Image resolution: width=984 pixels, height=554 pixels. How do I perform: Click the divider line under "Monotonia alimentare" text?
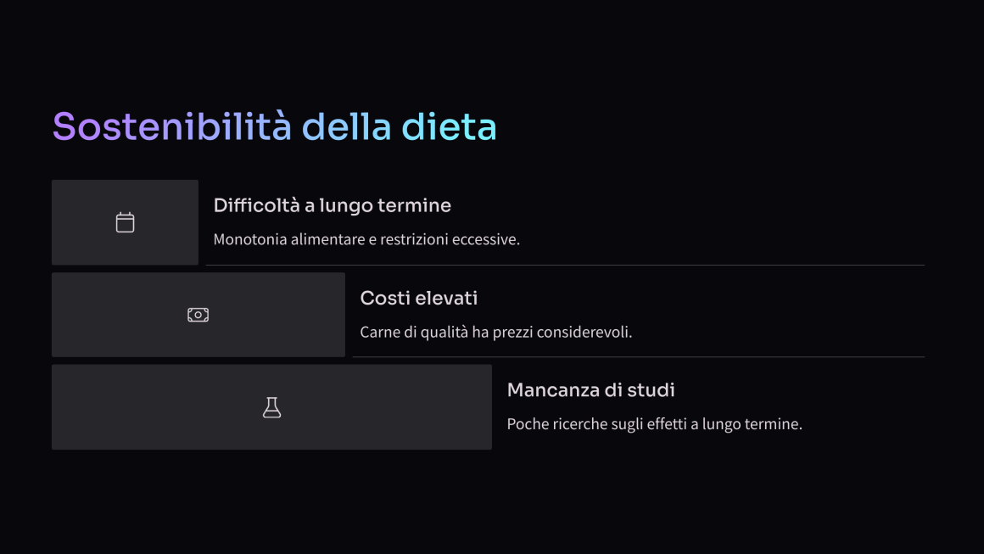(x=565, y=265)
